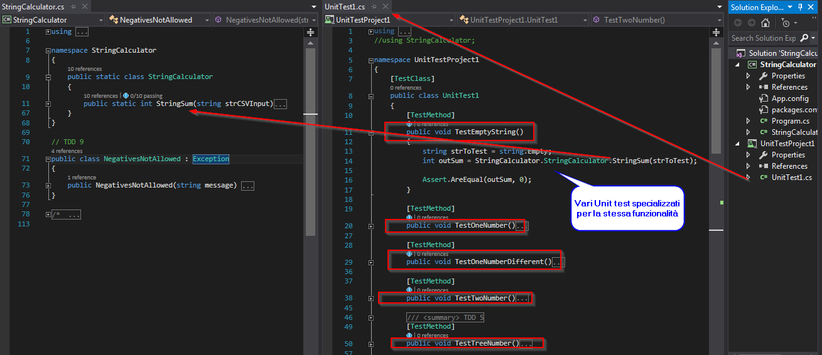
Task: Collapse the StringCalculator project node
Action: click(x=738, y=65)
